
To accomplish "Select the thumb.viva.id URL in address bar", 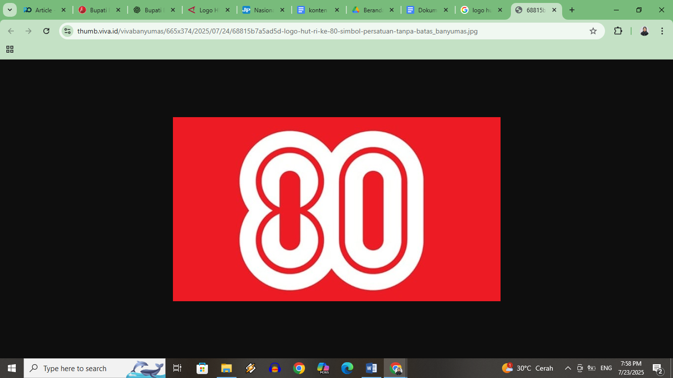I will 277,31.
